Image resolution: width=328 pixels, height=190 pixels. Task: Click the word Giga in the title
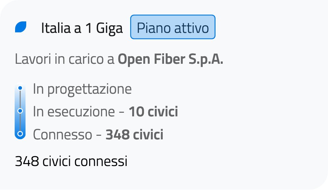tap(109, 28)
